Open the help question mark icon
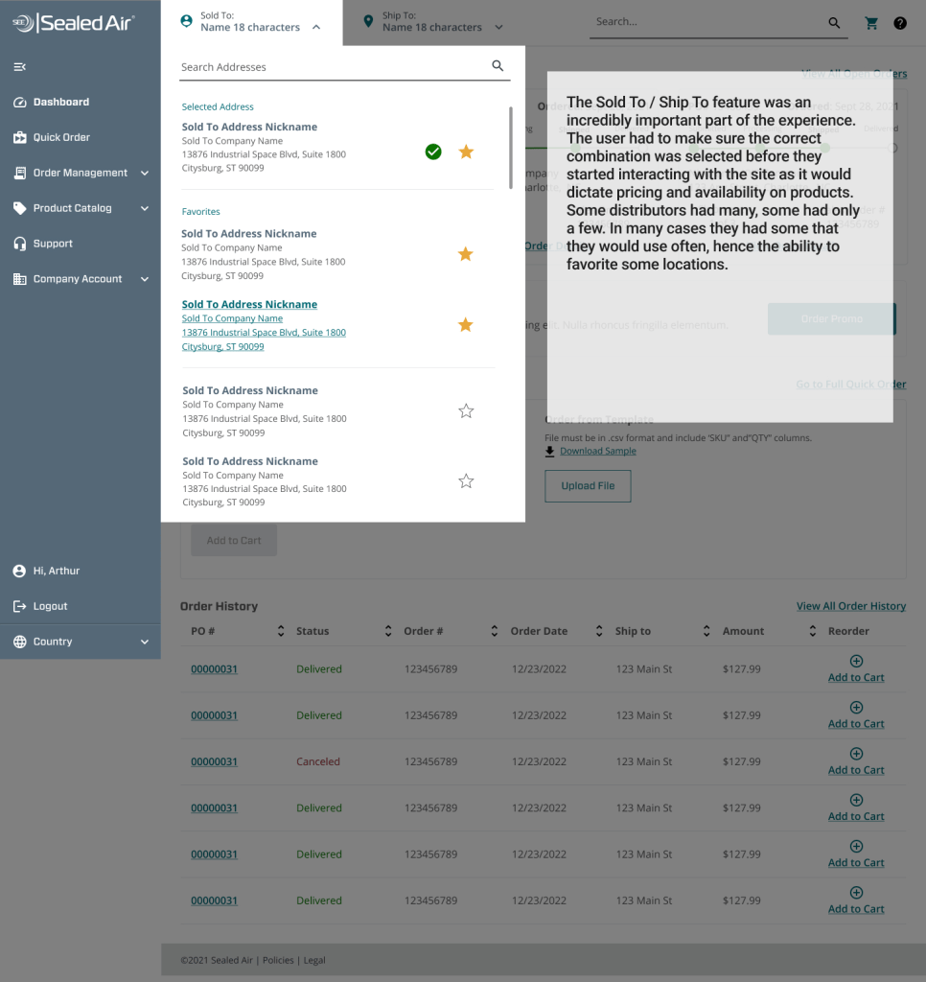This screenshot has width=926, height=982. tap(900, 23)
